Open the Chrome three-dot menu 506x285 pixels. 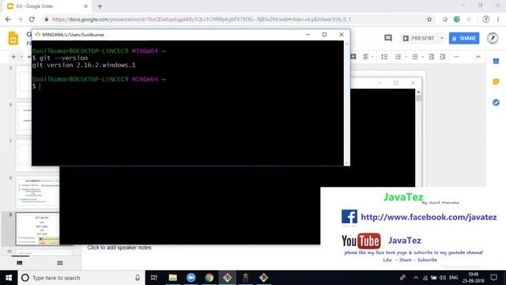[x=498, y=19]
